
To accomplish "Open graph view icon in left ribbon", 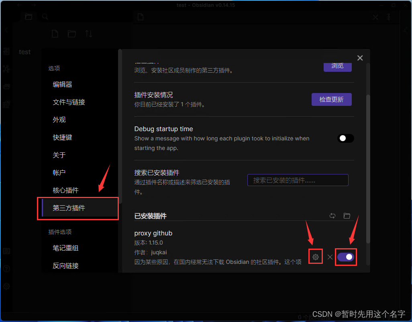I will click(x=6, y=69).
